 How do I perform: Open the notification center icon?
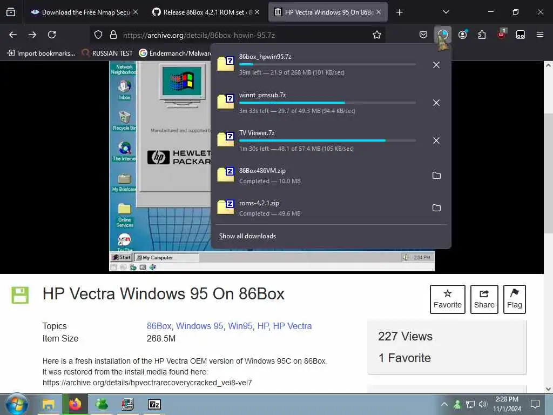coord(535,404)
